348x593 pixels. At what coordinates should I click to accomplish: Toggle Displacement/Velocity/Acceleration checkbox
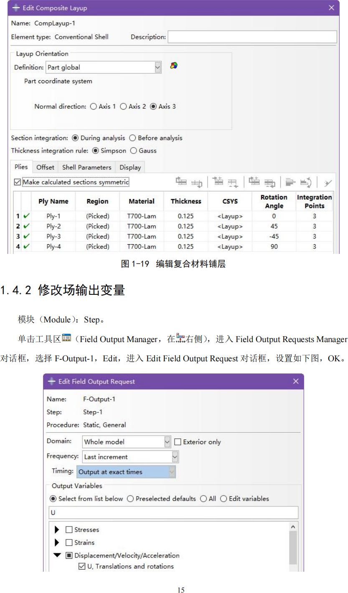pyautogui.click(x=69, y=555)
